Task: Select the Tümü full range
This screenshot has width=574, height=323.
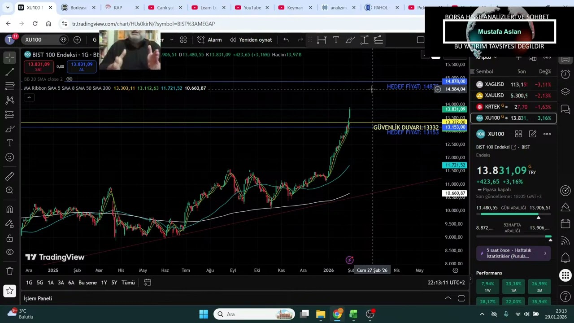Action: pyautogui.click(x=128, y=283)
